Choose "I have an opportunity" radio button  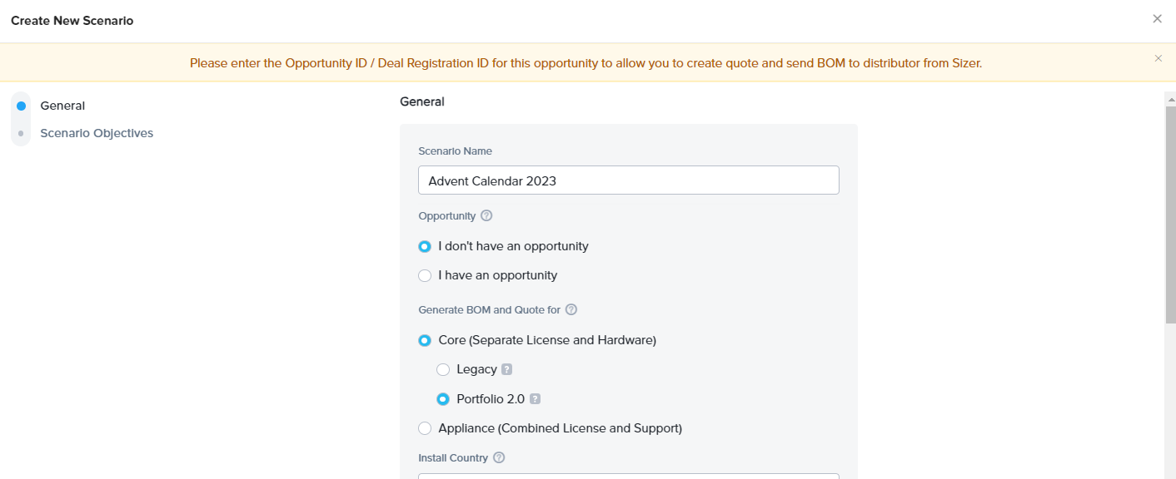[x=425, y=275]
